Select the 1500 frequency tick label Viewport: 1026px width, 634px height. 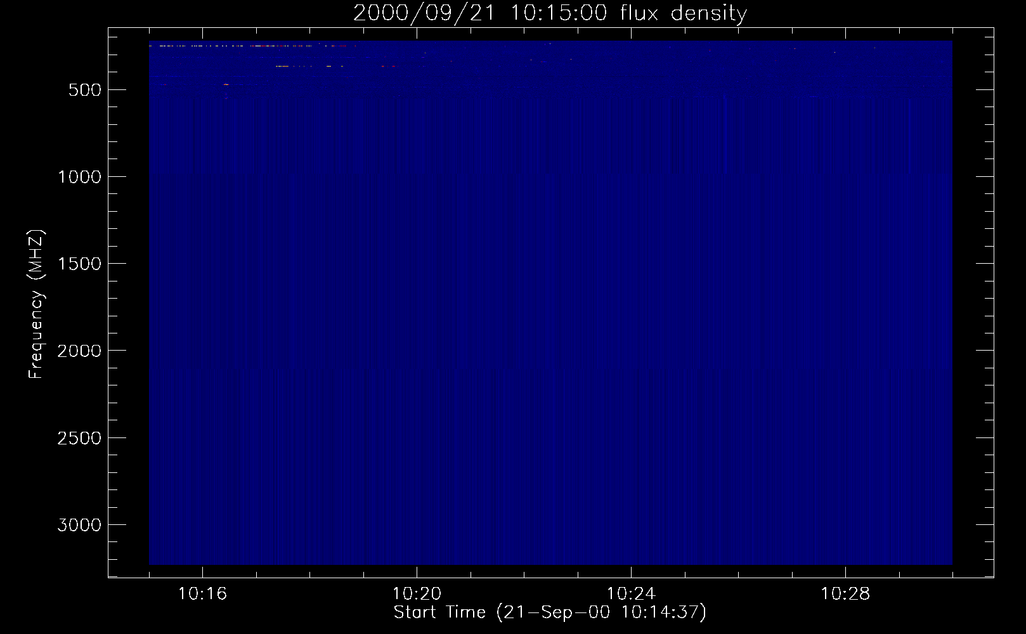tap(79, 264)
